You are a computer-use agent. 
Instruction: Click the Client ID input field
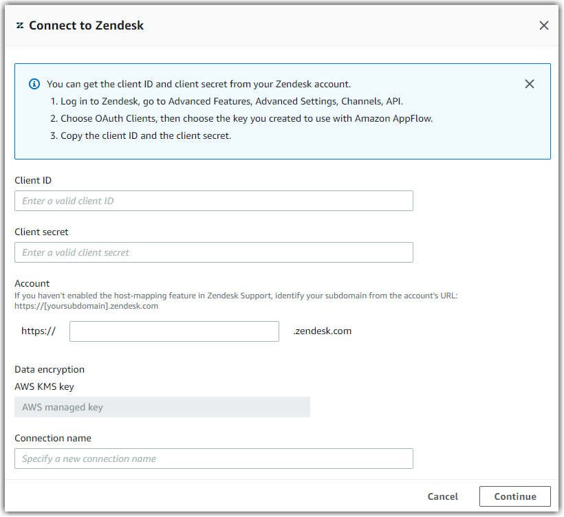click(x=214, y=200)
